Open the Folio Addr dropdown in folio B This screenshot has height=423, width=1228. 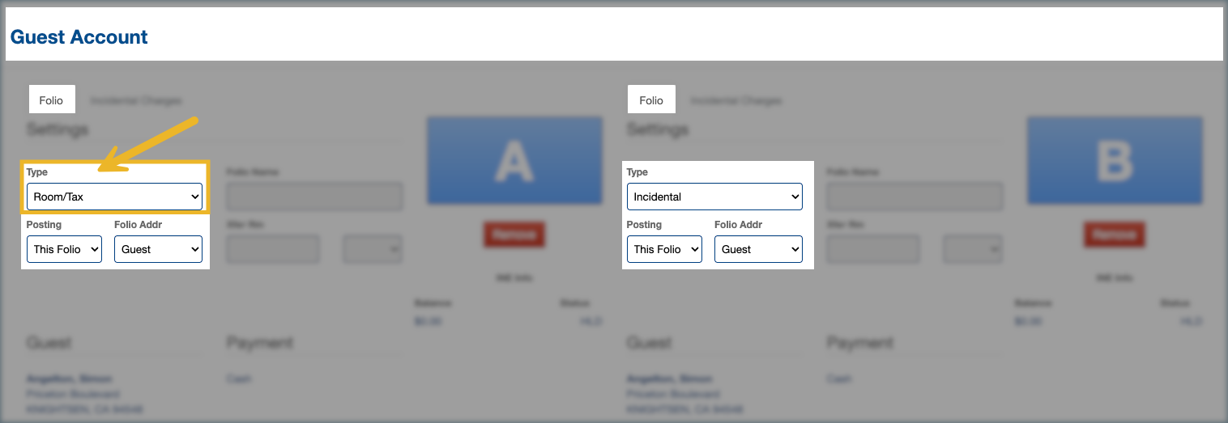758,249
